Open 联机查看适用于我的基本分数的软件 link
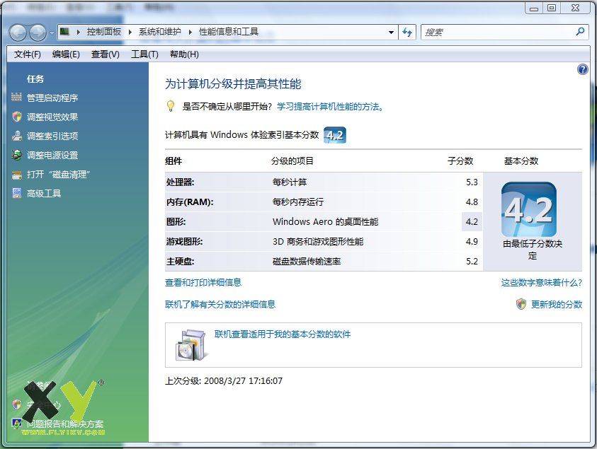The width and height of the screenshot is (597, 449). point(283,334)
